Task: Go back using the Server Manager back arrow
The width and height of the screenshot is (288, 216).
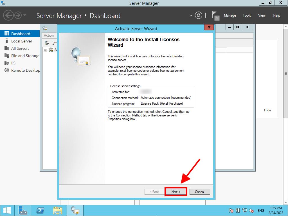Action: click(8, 15)
